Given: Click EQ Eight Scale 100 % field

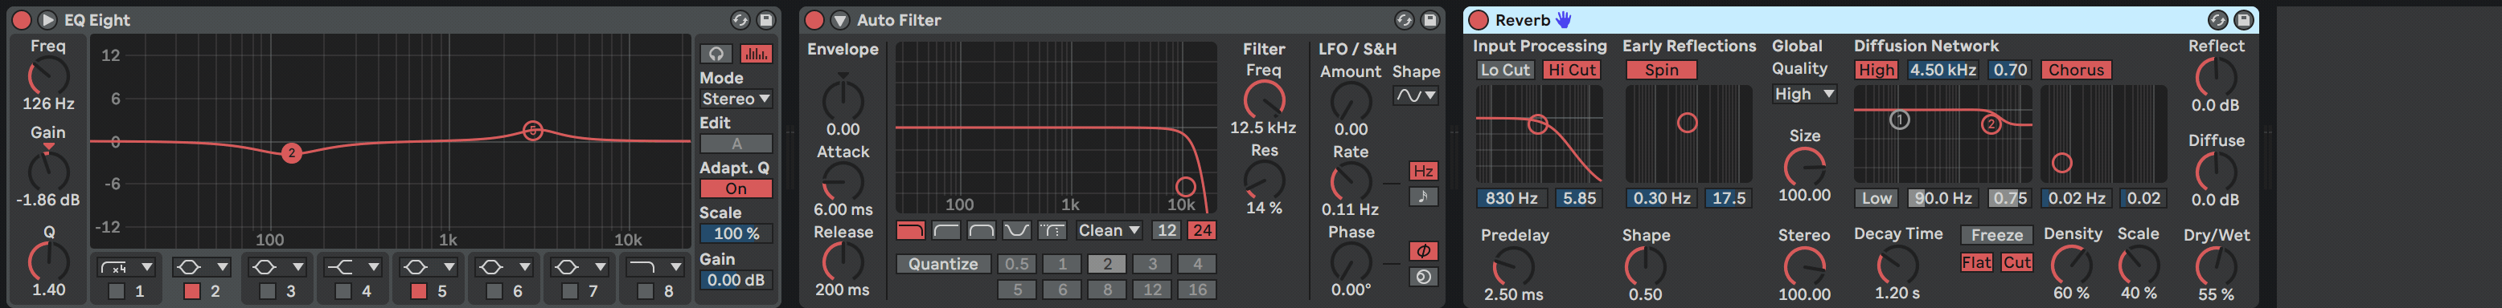Looking at the screenshot, I should pyautogui.click(x=736, y=233).
